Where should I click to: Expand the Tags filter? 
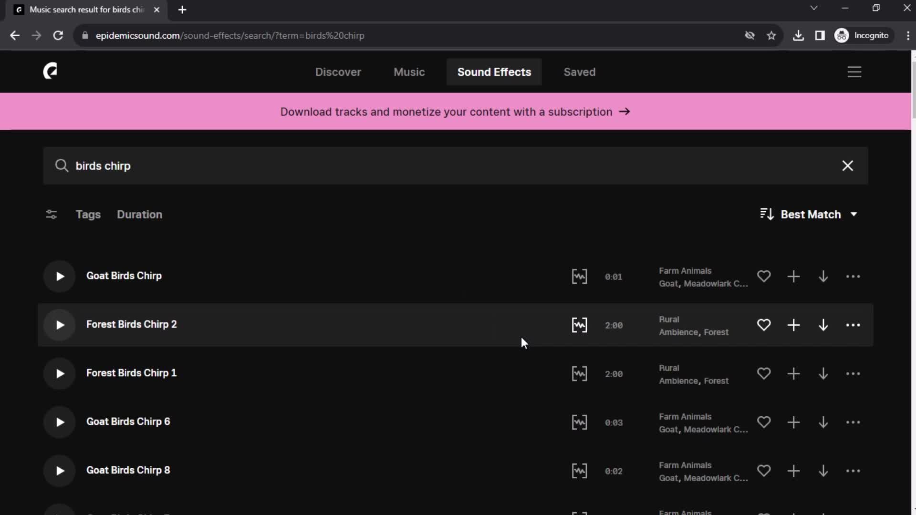point(88,215)
